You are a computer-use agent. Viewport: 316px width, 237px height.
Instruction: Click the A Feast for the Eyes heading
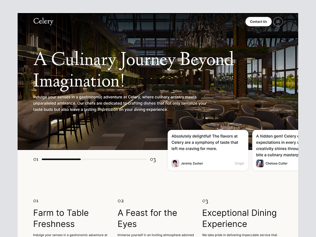147,219
